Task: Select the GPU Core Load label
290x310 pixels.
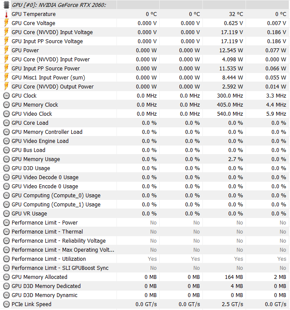Action: [x=30, y=123]
